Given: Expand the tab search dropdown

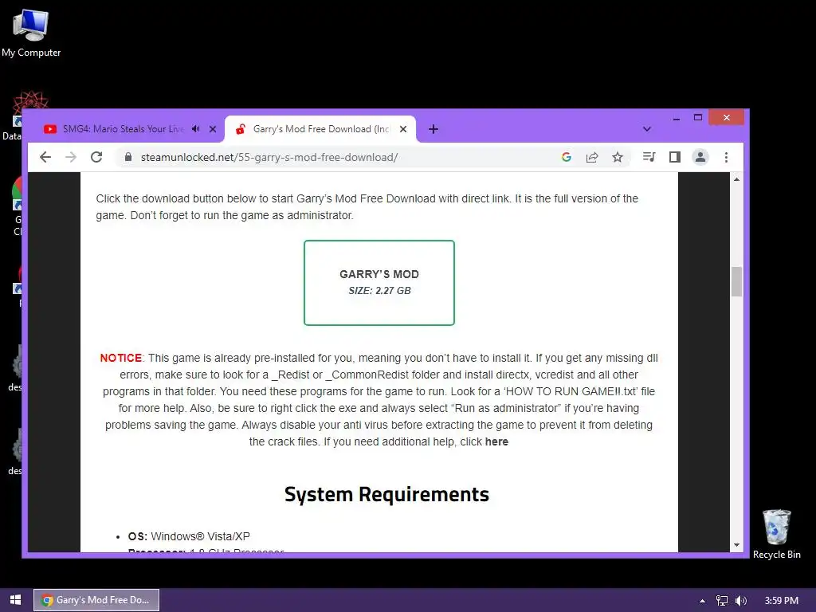Looking at the screenshot, I should pyautogui.click(x=646, y=129).
